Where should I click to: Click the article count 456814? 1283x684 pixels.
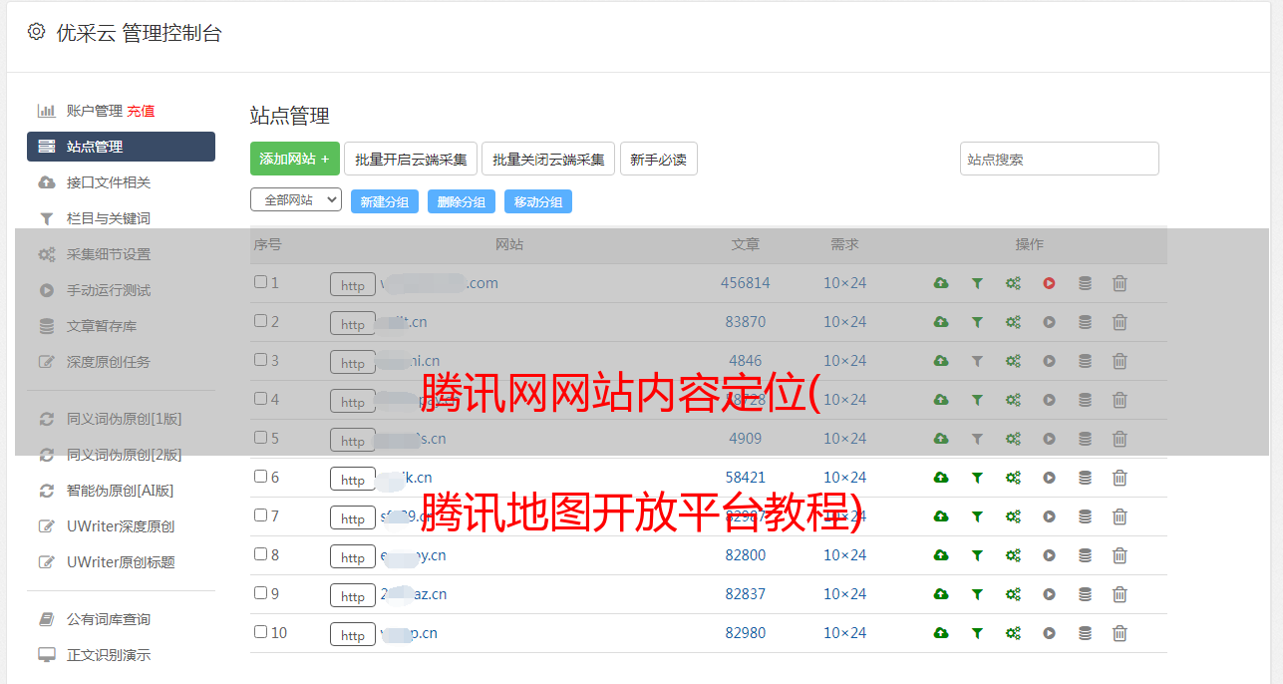[746, 283]
